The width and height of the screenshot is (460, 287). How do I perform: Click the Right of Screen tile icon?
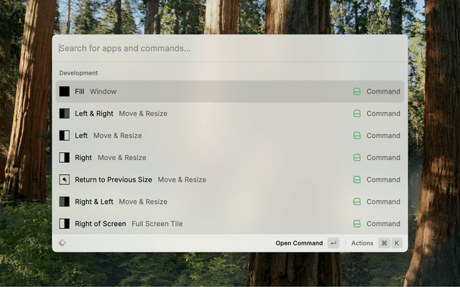click(x=65, y=224)
